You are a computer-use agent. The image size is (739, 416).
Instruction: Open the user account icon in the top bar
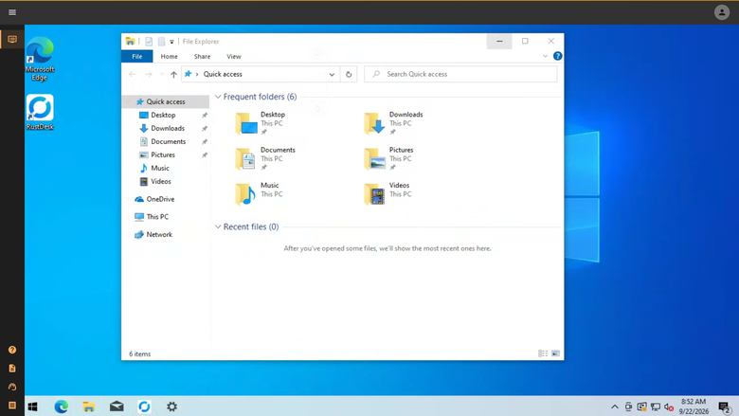tap(722, 12)
